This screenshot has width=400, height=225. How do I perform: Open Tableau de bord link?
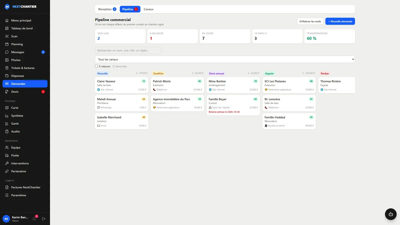(25, 28)
